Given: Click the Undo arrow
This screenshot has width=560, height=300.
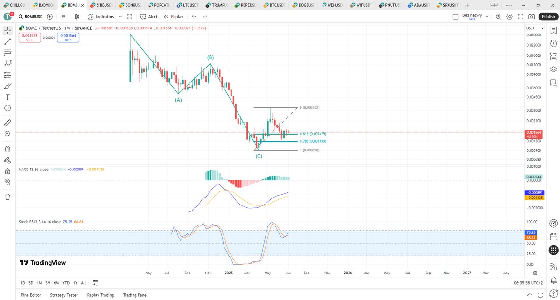Looking at the screenshot, I should [x=194, y=16].
